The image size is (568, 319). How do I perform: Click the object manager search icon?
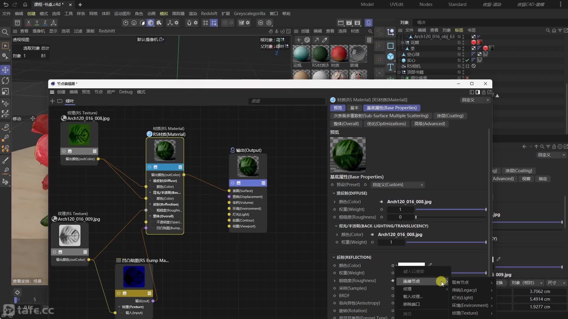(x=548, y=30)
